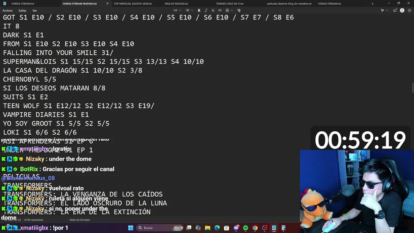Select the HORAS STREAM NUEVAS.txt tab
The height and width of the screenshot is (233, 414).
(80, 4)
